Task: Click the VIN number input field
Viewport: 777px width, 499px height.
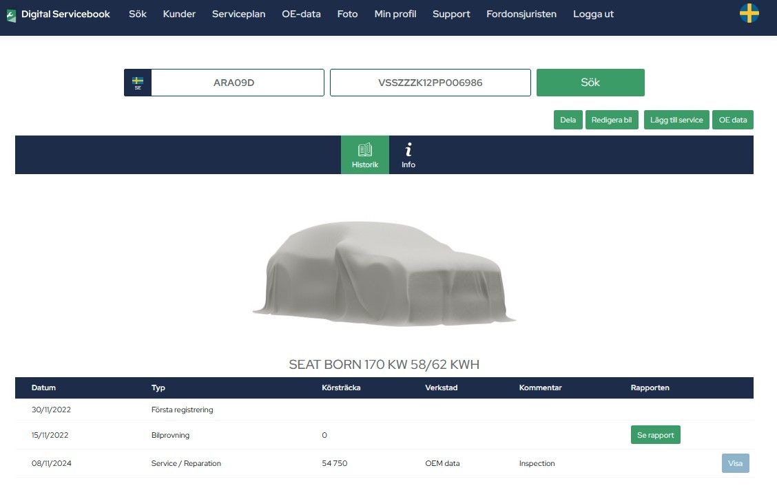Action: coord(430,83)
